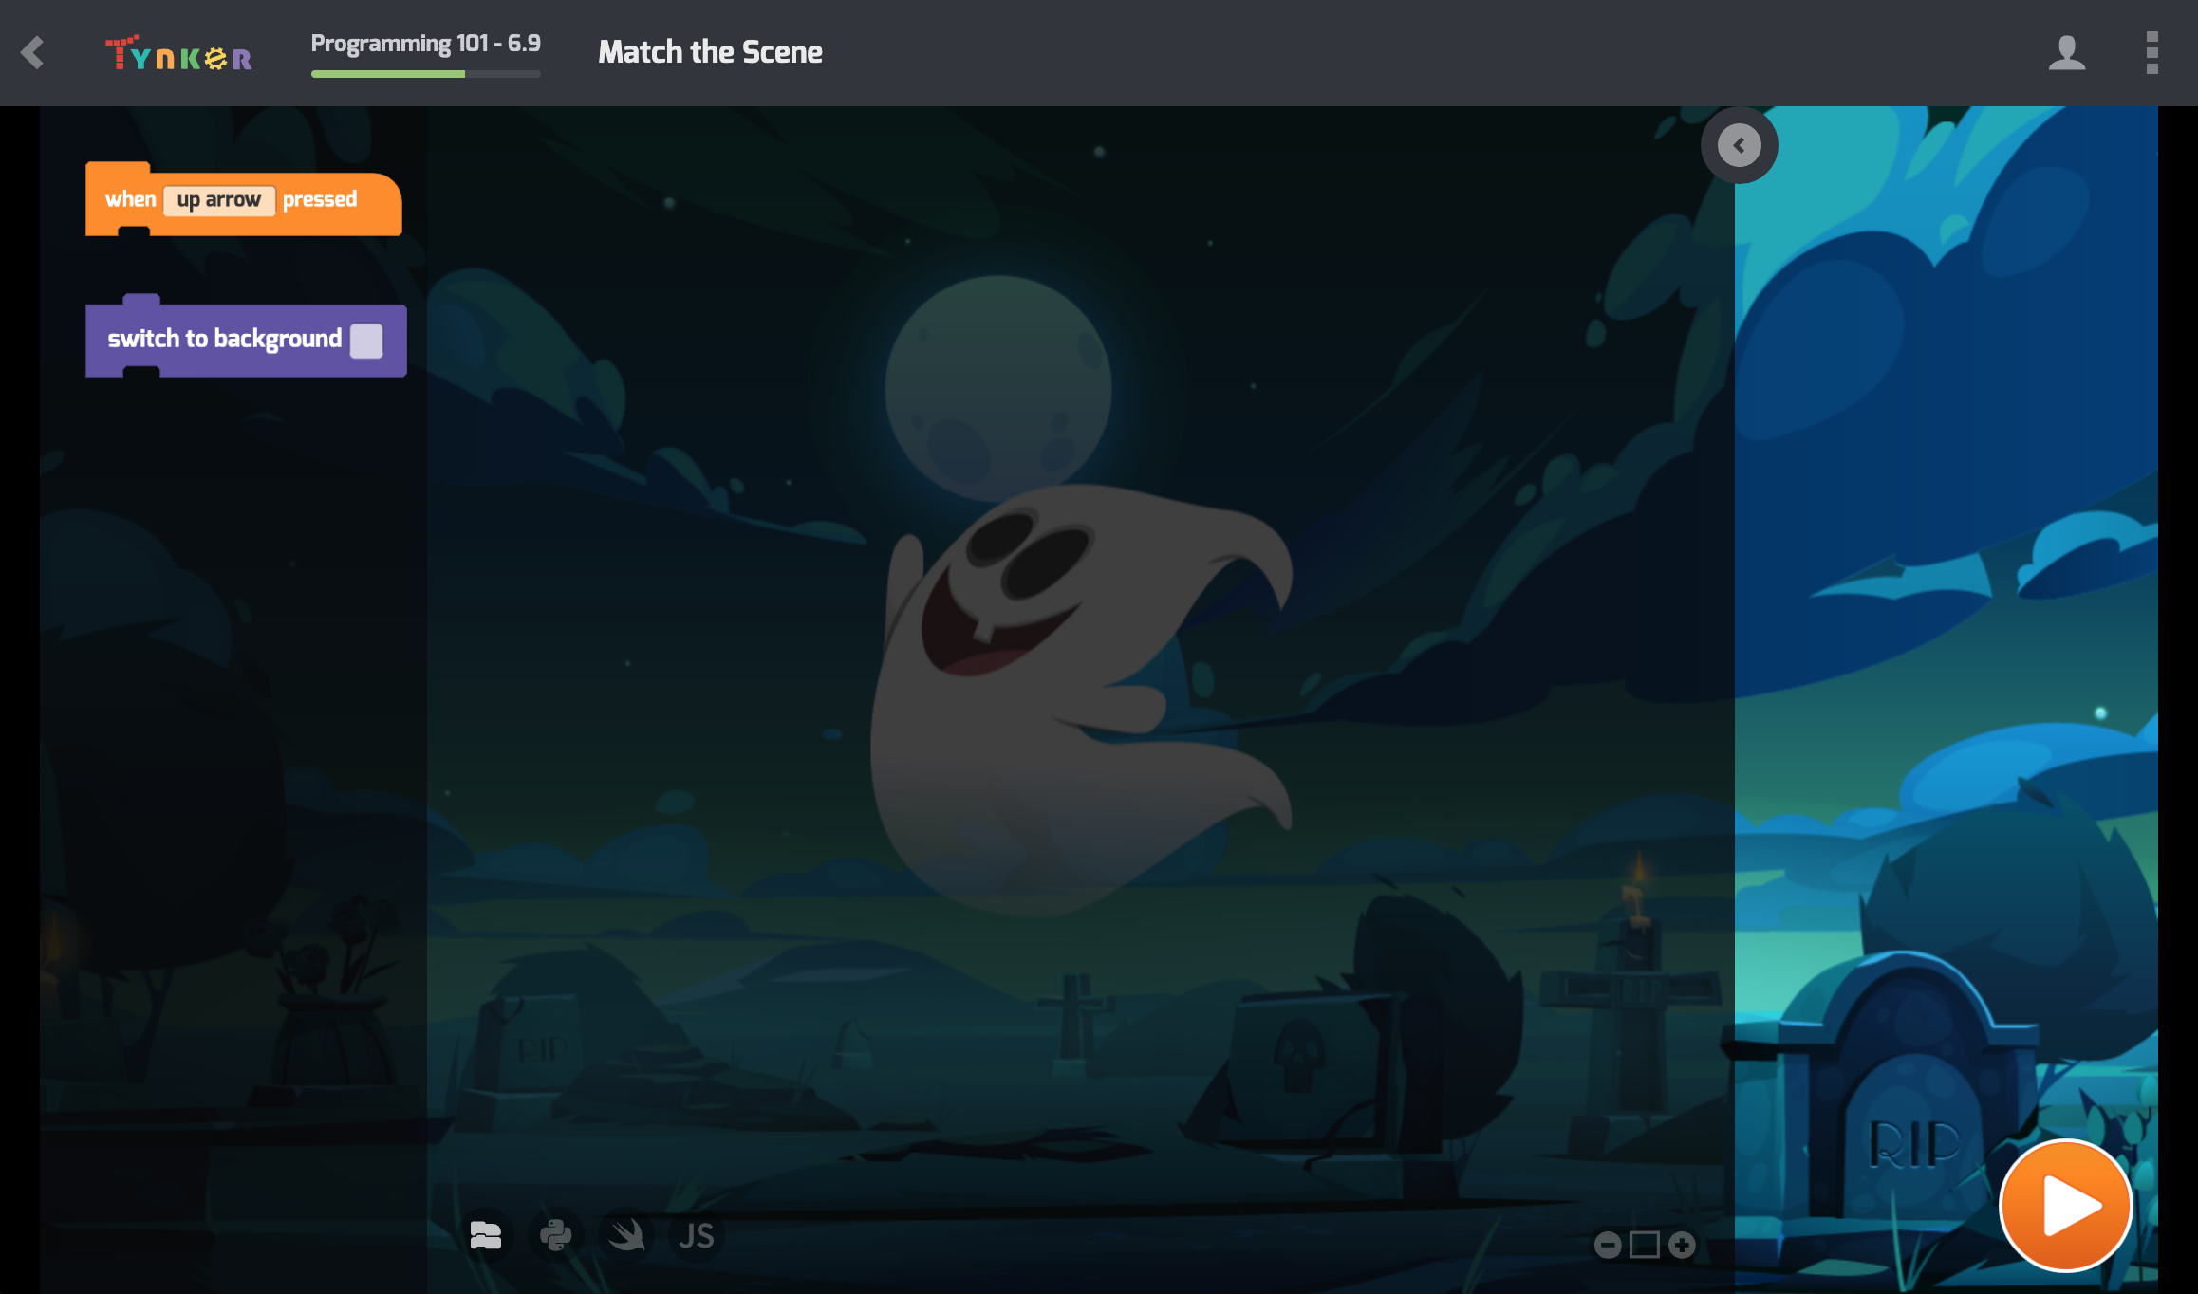Reset workspace zoom with square icon
Image resolution: width=2198 pixels, height=1294 pixels.
1644,1245
